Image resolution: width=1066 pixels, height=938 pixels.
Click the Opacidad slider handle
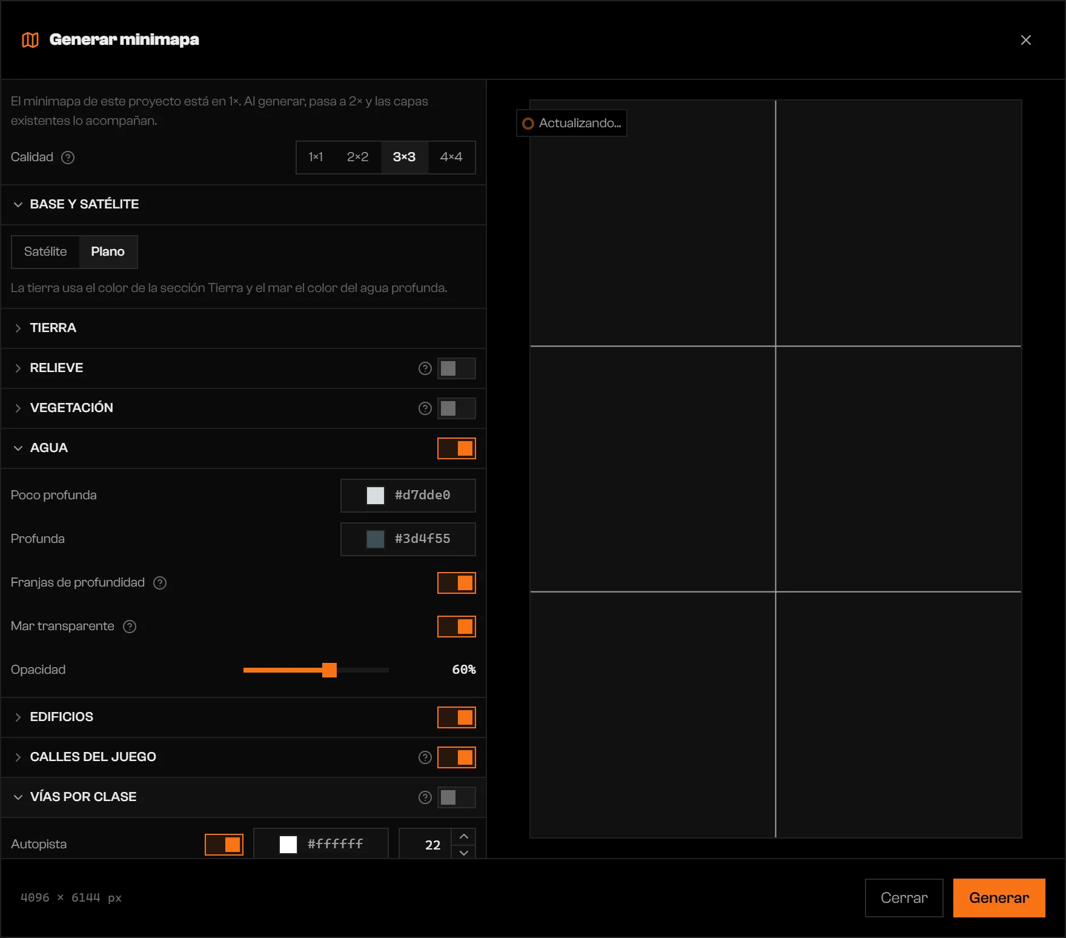(329, 670)
